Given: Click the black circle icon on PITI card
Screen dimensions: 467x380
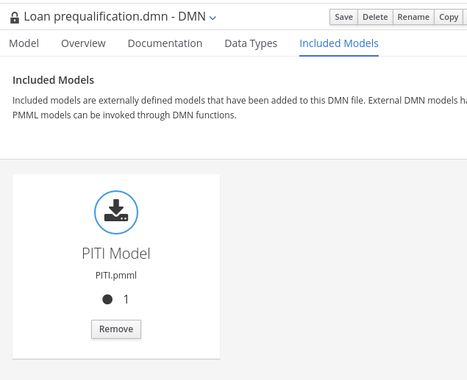Looking at the screenshot, I should coord(107,299).
